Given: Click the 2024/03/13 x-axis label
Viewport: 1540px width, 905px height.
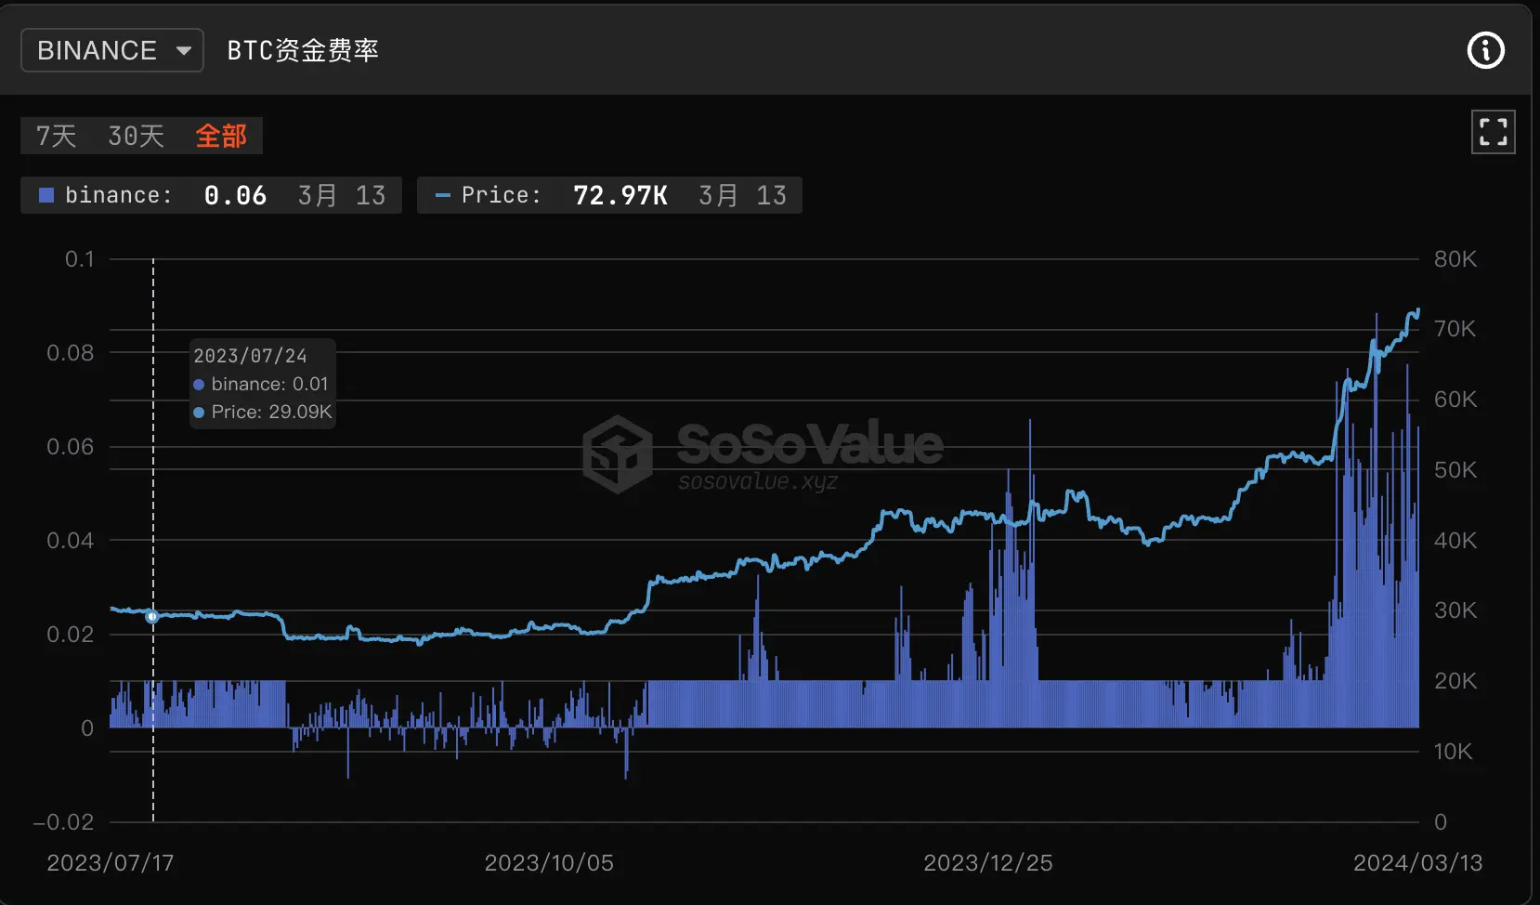Looking at the screenshot, I should 1417,862.
